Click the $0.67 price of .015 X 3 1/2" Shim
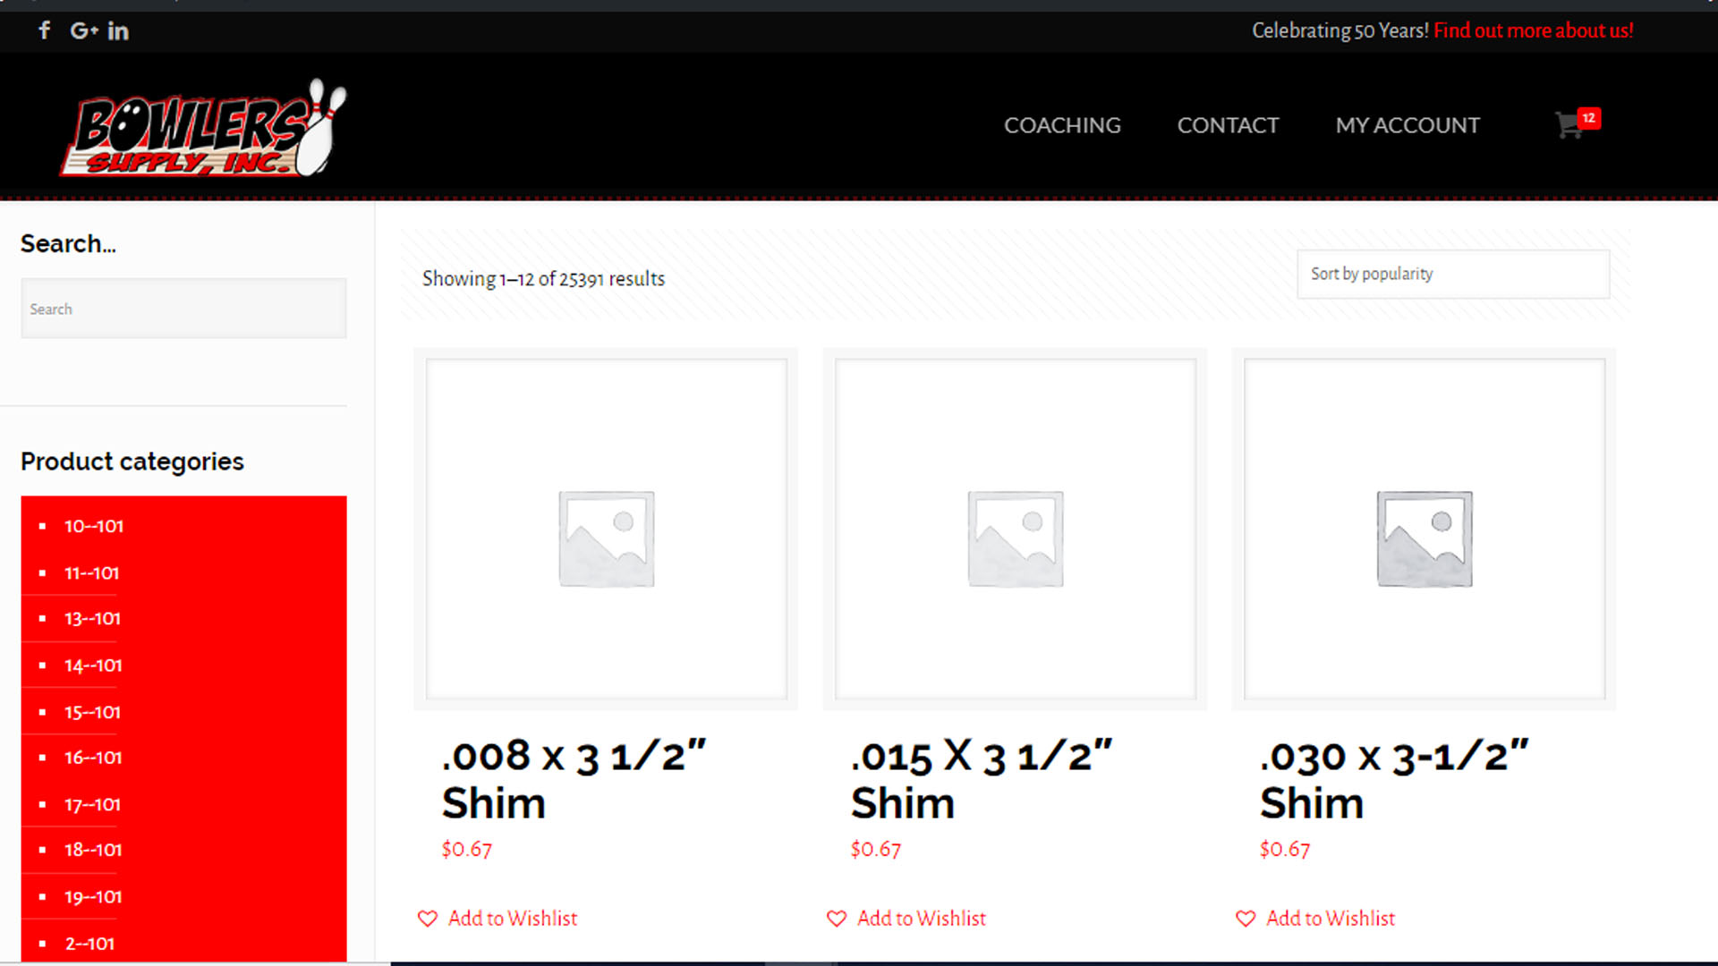1718x966 pixels. 875,849
